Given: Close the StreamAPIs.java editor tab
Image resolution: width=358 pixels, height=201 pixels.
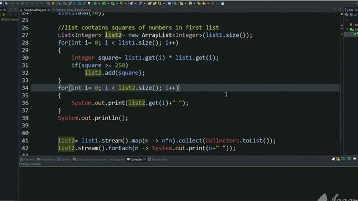Looking at the screenshot, I should click(49, 10).
